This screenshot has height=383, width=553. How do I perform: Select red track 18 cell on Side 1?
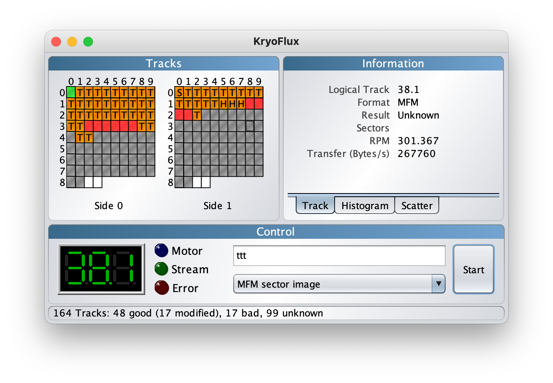[x=250, y=104]
